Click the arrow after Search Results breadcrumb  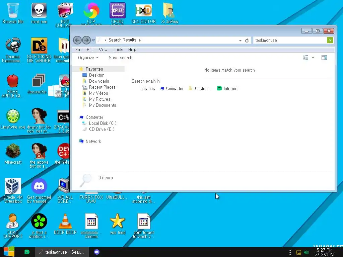pyautogui.click(x=140, y=40)
